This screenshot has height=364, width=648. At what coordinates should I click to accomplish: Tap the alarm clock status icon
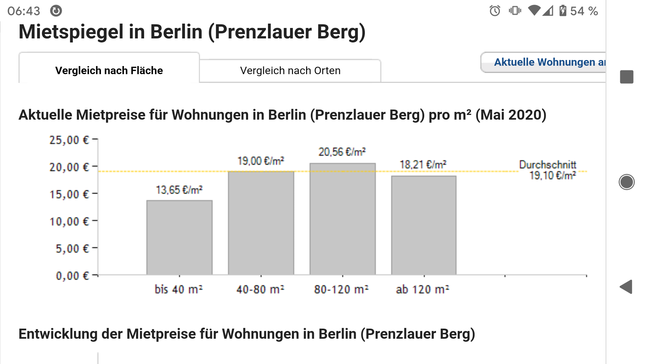point(495,11)
